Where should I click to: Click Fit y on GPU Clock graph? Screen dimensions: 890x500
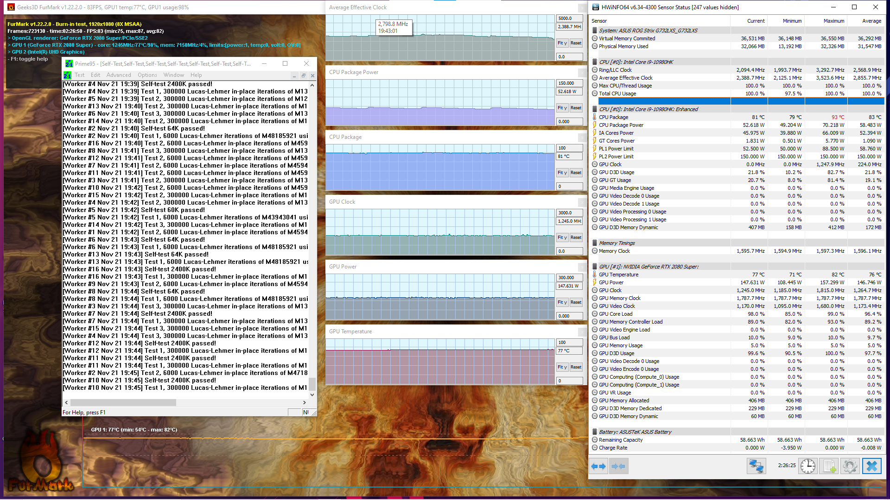tap(562, 237)
